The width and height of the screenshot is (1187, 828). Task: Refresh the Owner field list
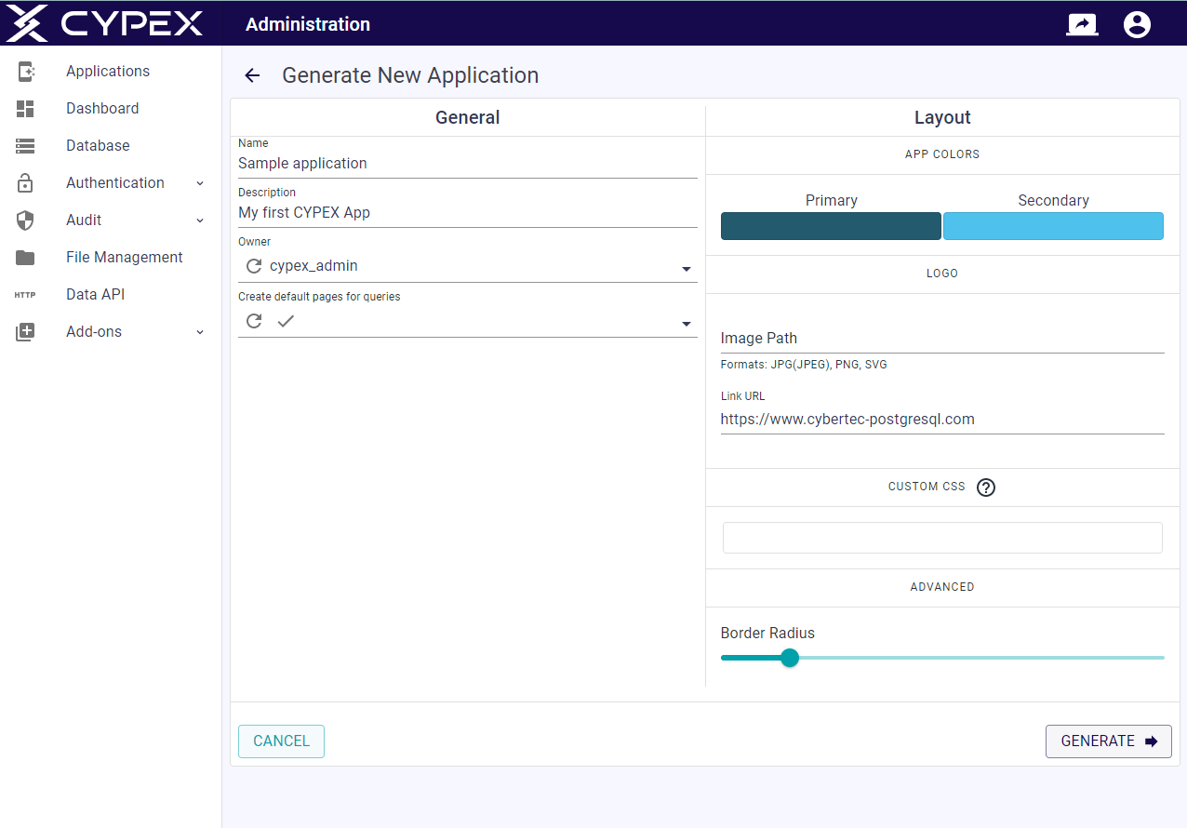(254, 266)
